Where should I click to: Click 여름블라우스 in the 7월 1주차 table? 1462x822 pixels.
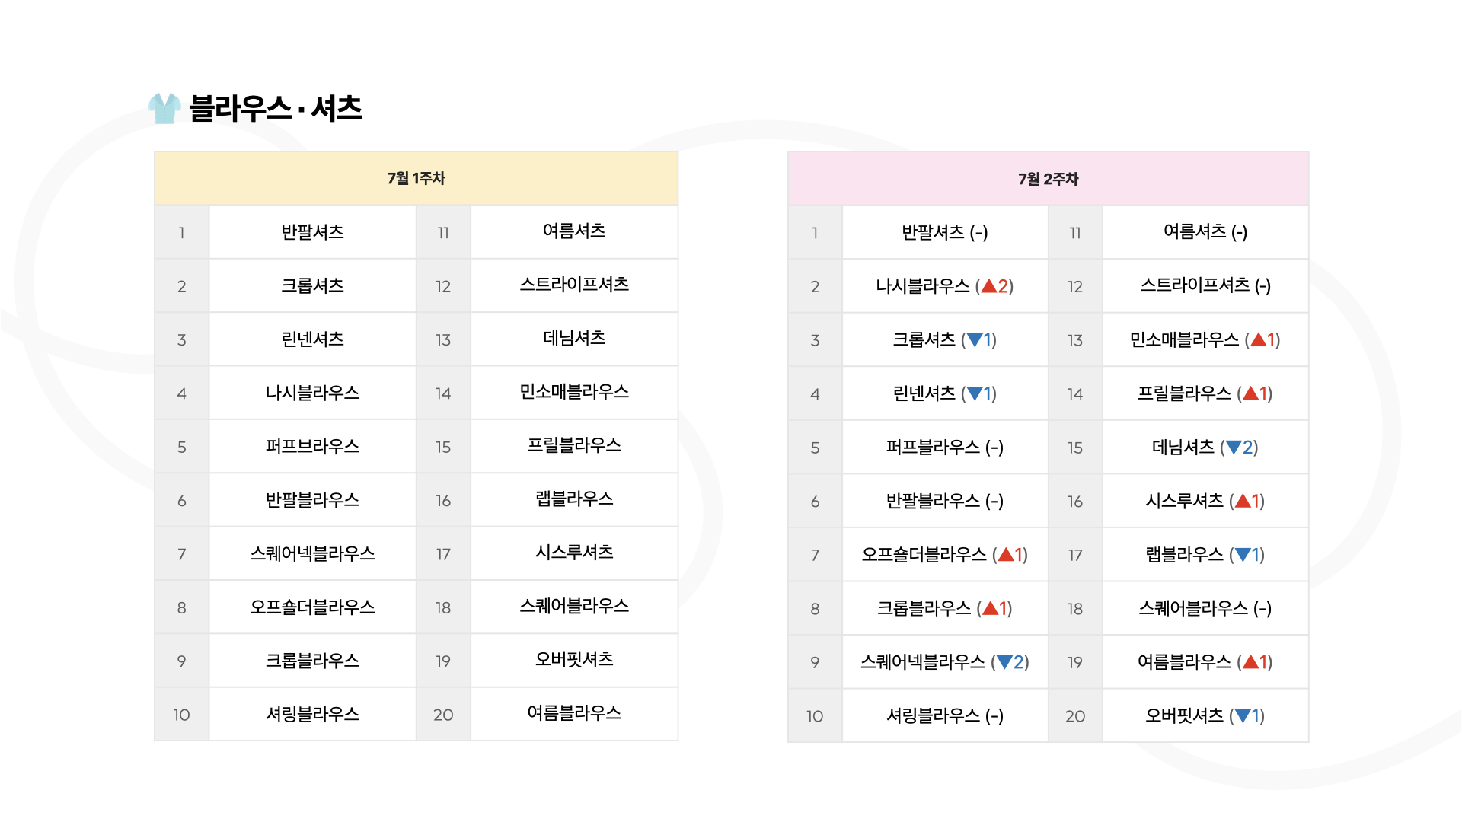point(574,713)
